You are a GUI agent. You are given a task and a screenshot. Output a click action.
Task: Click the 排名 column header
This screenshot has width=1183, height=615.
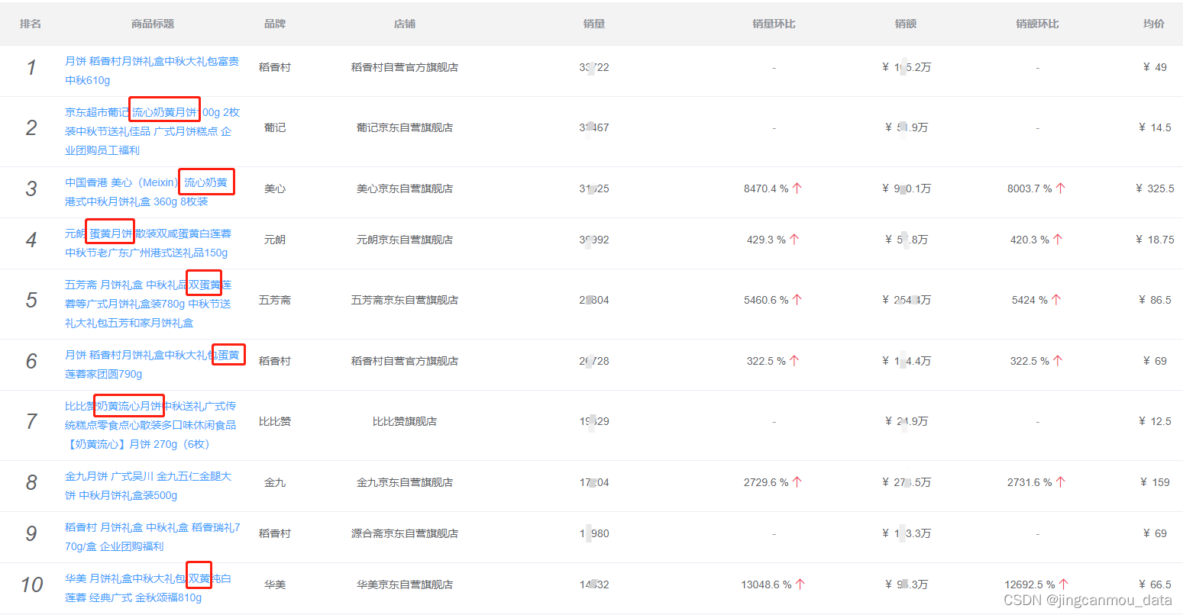pyautogui.click(x=31, y=24)
